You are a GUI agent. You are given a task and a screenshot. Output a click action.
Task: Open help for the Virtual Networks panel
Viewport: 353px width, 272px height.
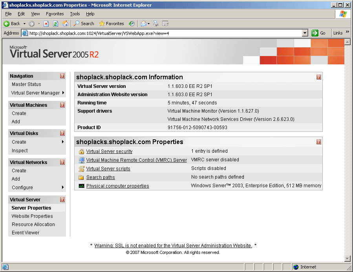tap(62, 162)
